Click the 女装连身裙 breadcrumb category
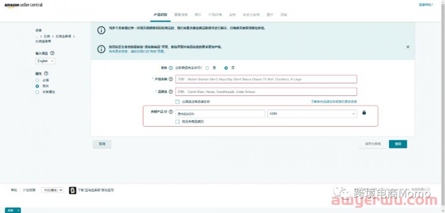445x213 pixels. pyautogui.click(x=63, y=36)
